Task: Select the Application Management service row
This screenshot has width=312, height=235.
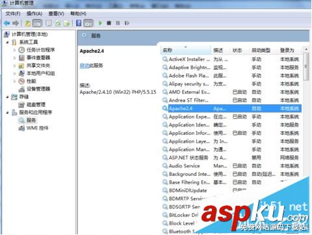Action: coord(231,150)
